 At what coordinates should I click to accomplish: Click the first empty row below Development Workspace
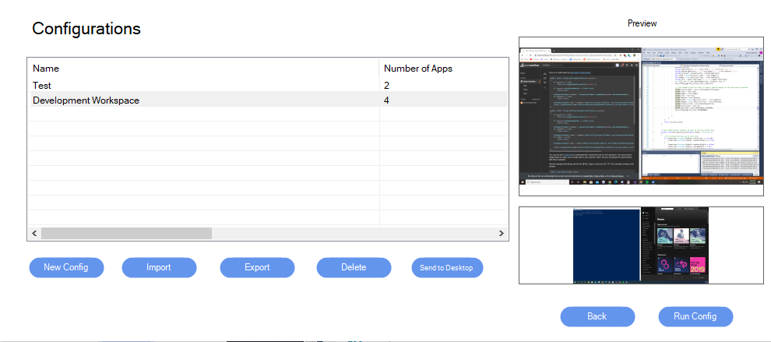(x=202, y=115)
